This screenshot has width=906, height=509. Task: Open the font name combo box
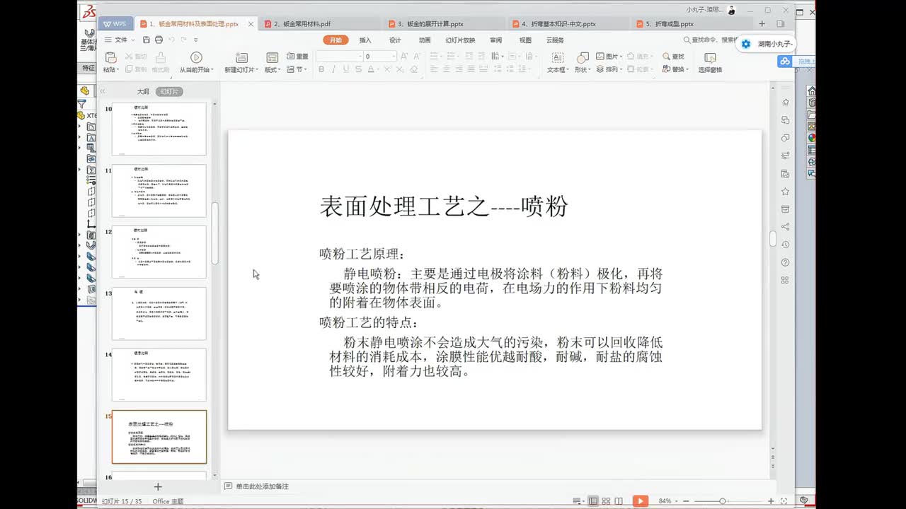click(x=338, y=56)
